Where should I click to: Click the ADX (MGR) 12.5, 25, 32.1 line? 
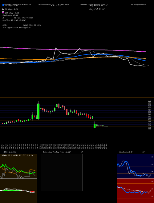point(22,25)
